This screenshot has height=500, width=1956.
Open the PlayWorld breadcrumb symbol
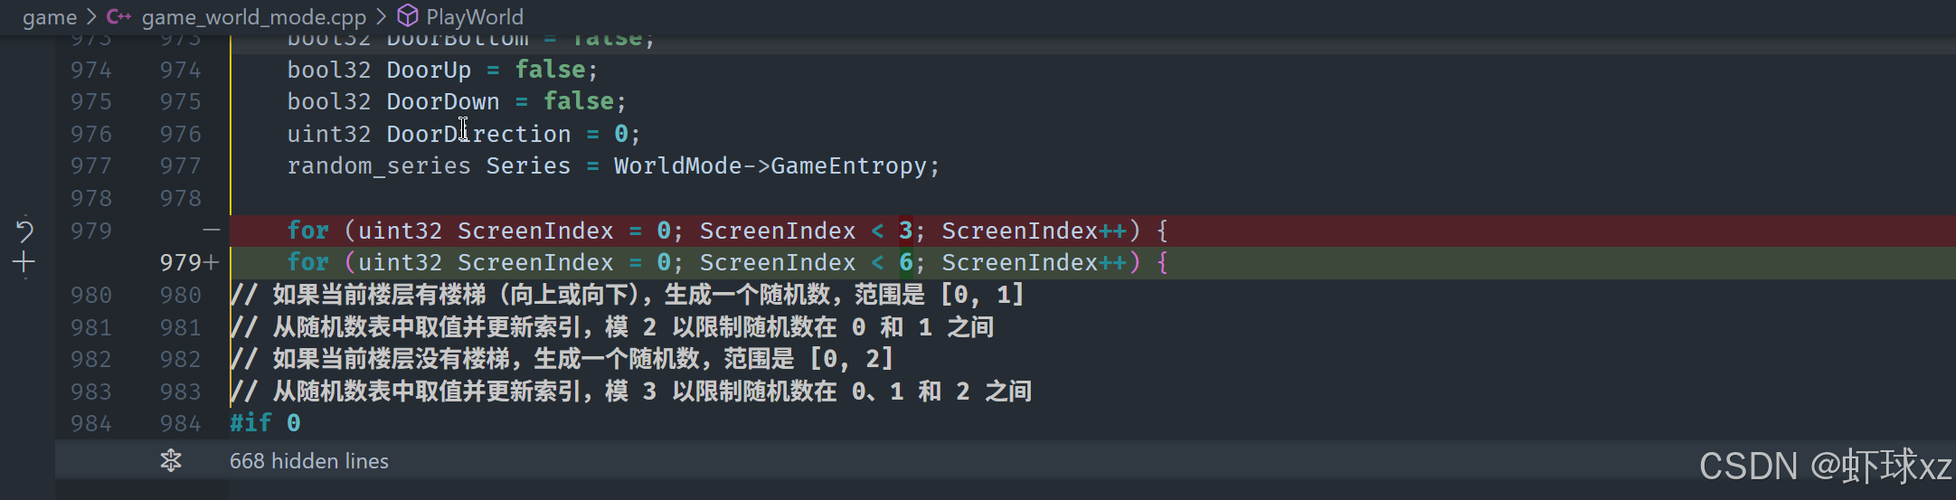[475, 17]
